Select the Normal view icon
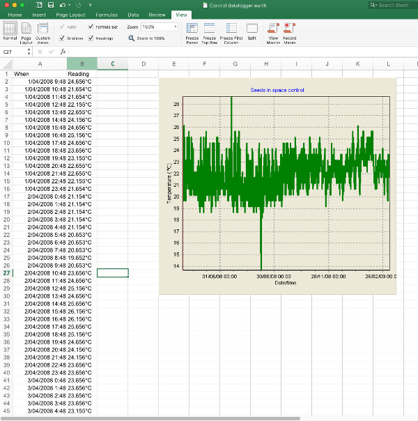 [10, 28]
